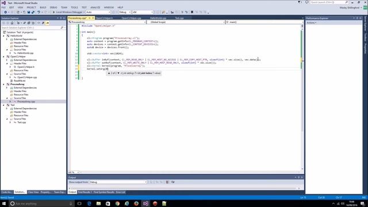Image resolution: width=368 pixels, height=207 pixels.
Task: Open Task View from the taskbar
Action: [79, 204]
